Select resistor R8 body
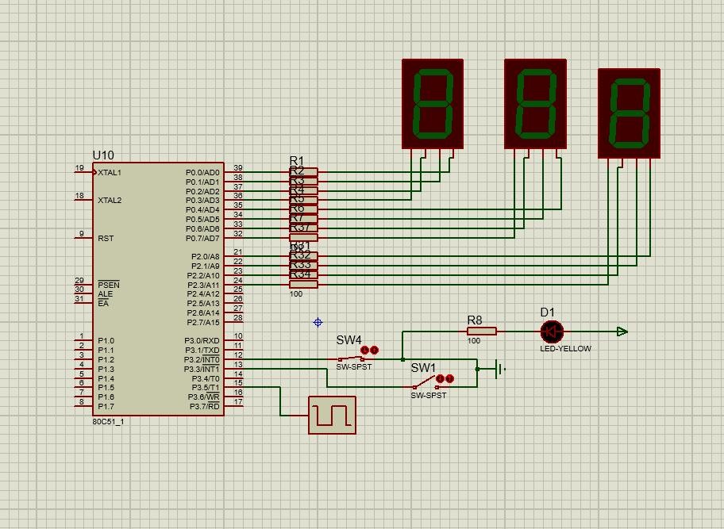 [482, 332]
